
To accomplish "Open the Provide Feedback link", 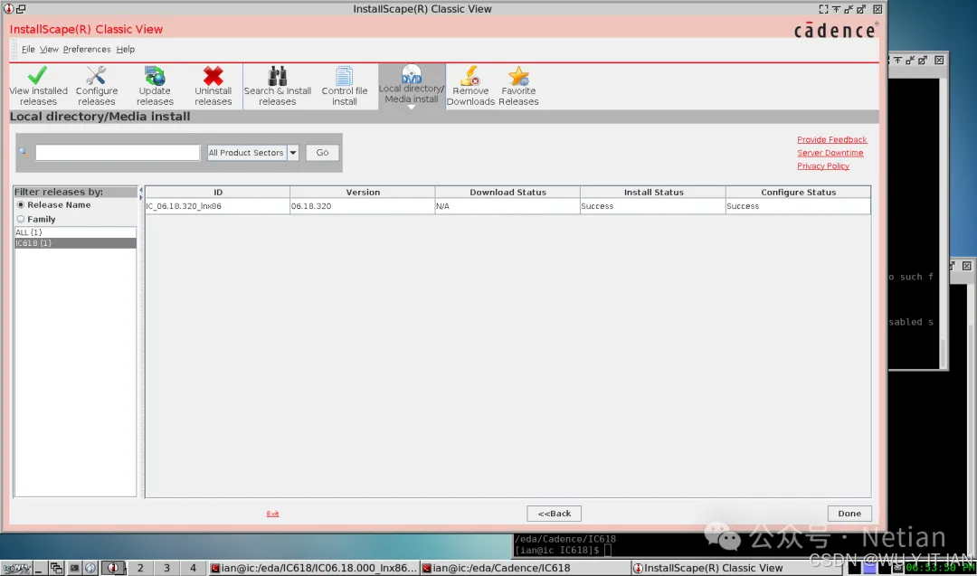I will (832, 139).
